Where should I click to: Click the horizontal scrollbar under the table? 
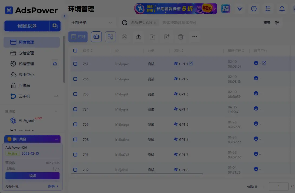(137, 174)
